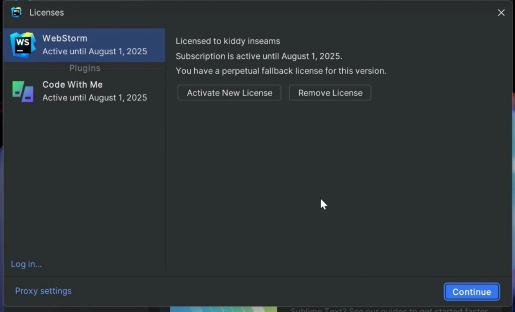Open the Log in link
The image size is (515, 312).
(x=26, y=264)
